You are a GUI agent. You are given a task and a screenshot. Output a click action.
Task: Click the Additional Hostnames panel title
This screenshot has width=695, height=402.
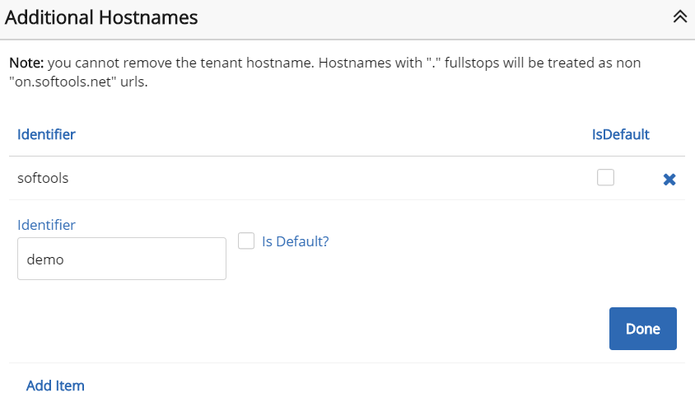101,18
